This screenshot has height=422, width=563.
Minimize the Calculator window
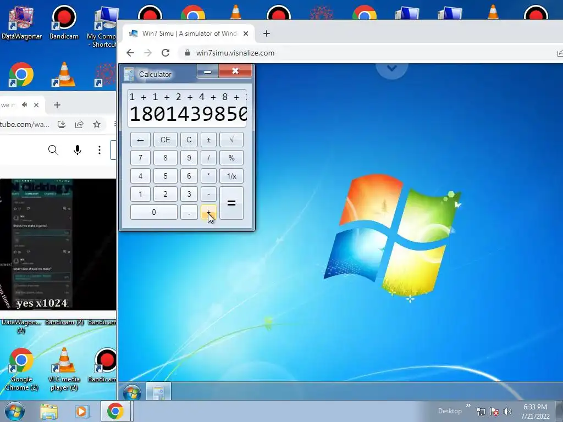(207, 71)
